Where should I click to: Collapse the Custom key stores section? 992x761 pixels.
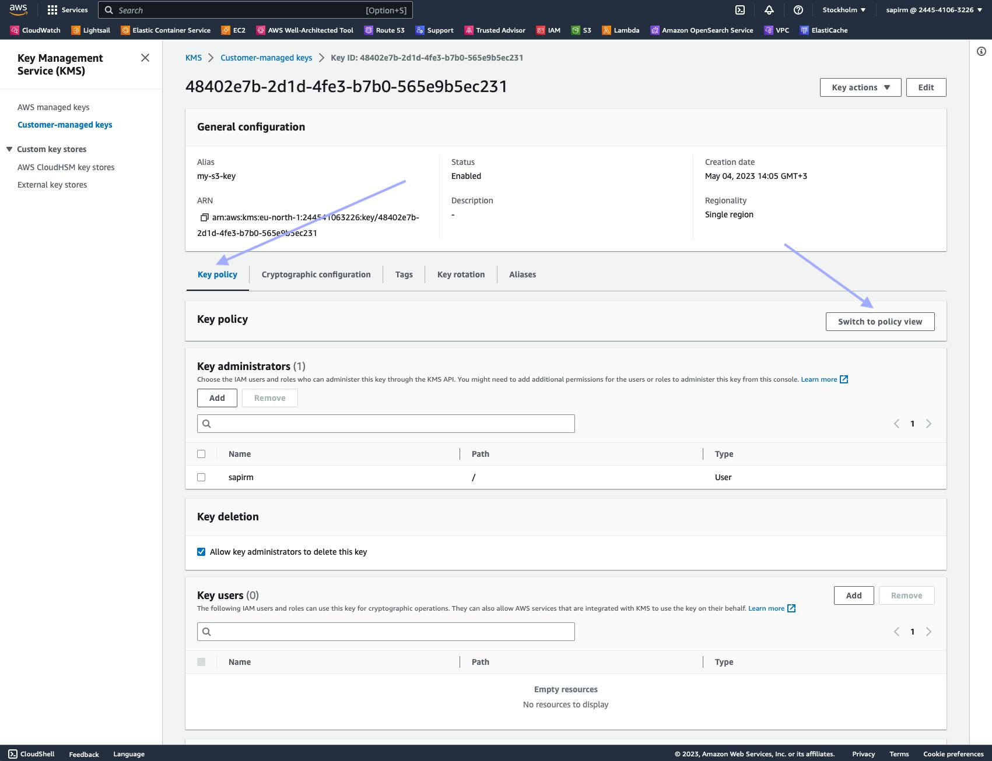pos(9,149)
